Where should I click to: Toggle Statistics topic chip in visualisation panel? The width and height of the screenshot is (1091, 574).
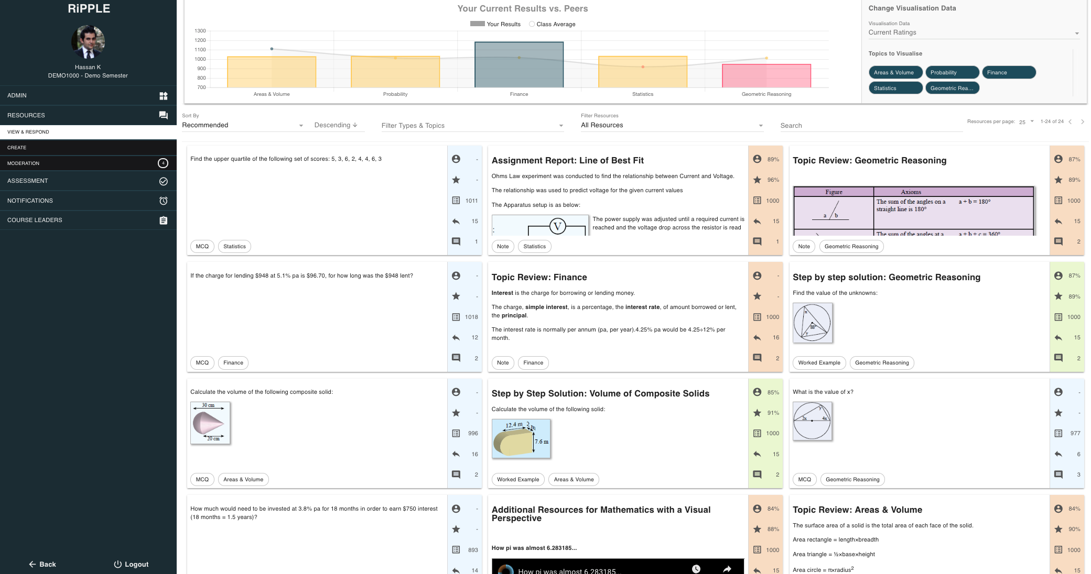coord(896,88)
